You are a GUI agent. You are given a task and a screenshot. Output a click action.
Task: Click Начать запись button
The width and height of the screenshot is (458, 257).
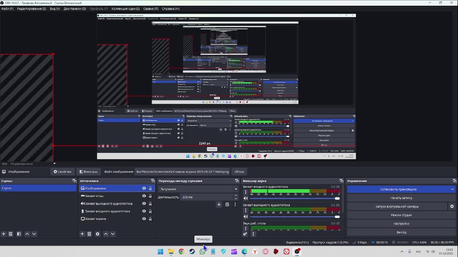(401, 198)
